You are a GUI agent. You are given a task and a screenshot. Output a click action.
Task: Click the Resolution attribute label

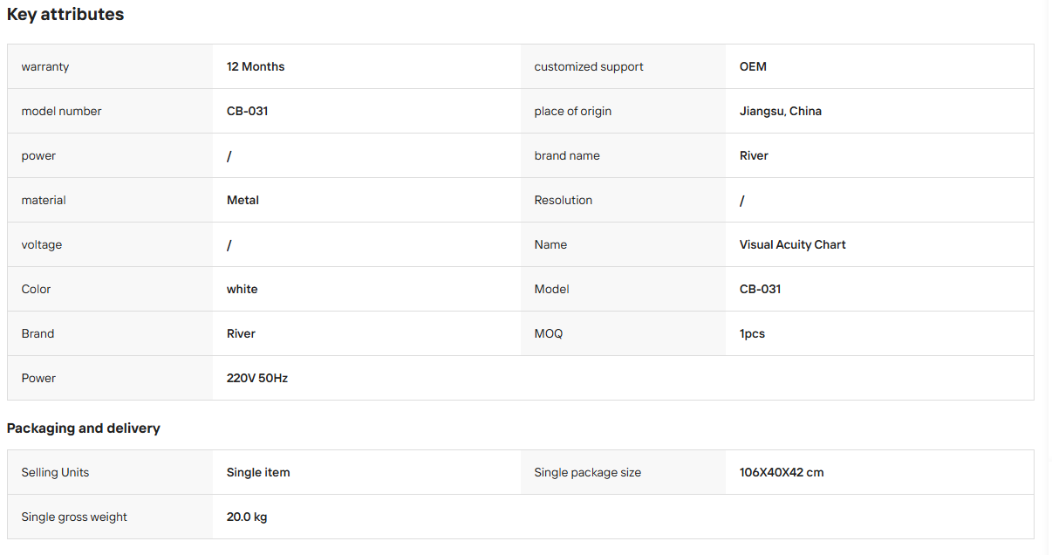click(x=564, y=200)
